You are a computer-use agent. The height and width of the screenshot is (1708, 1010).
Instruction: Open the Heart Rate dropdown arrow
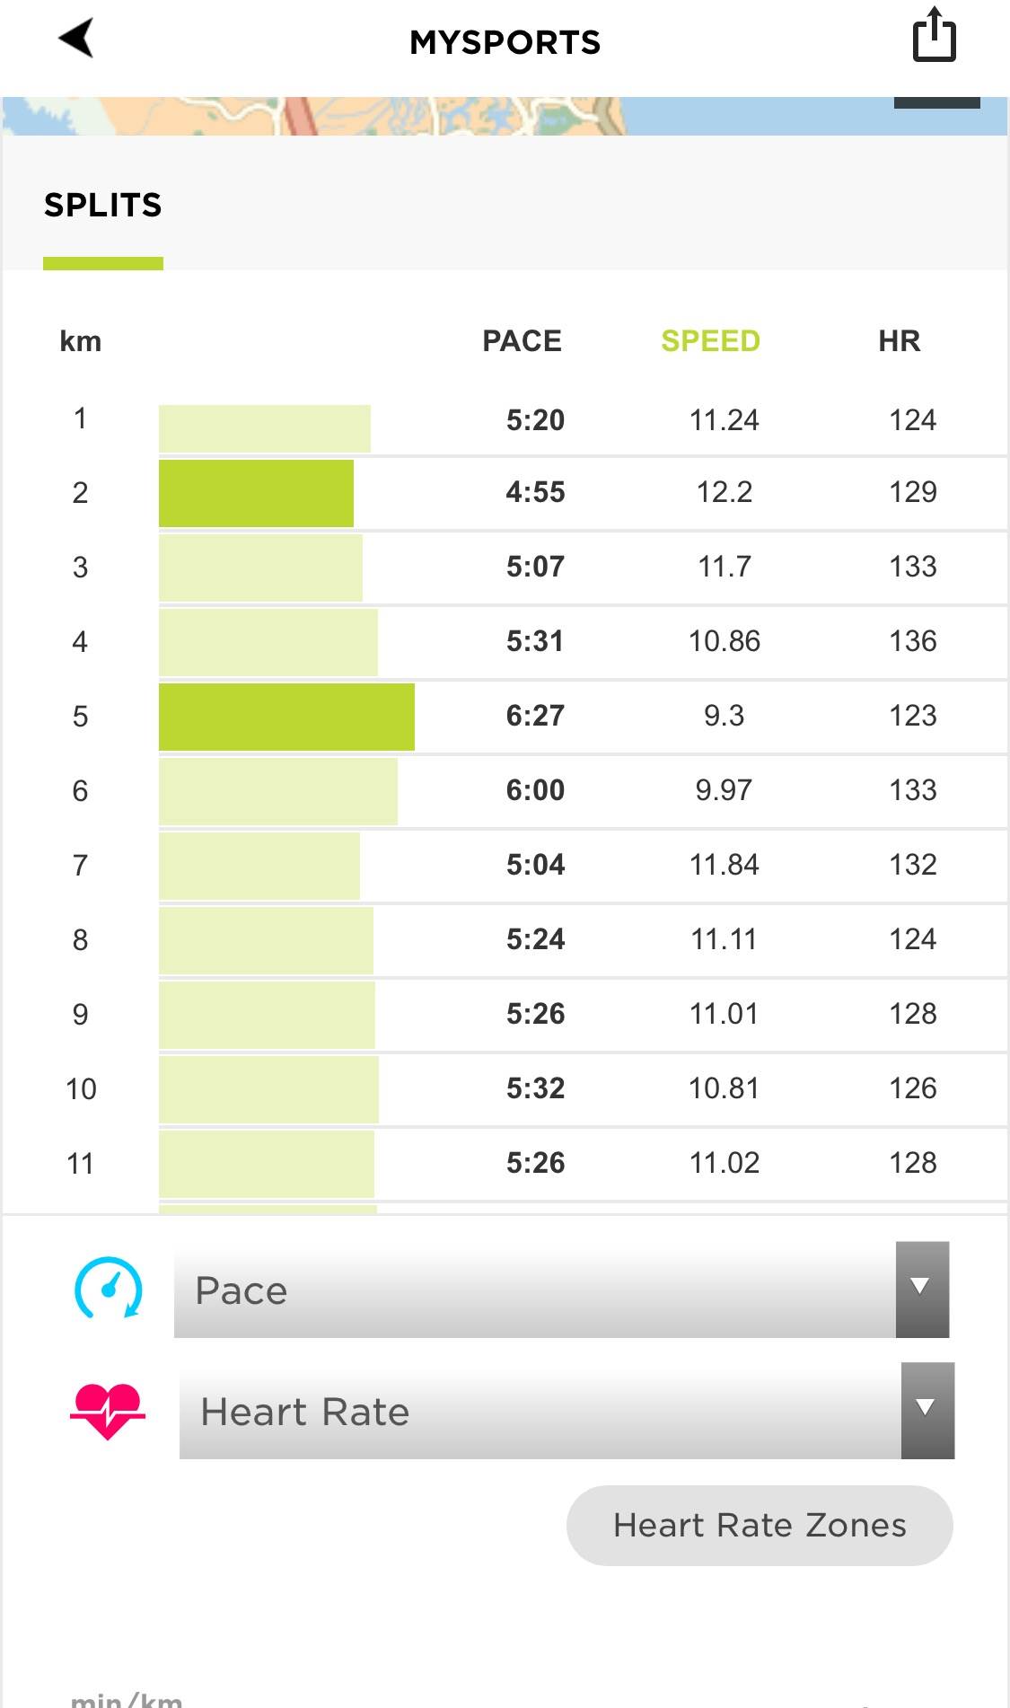(x=927, y=1410)
